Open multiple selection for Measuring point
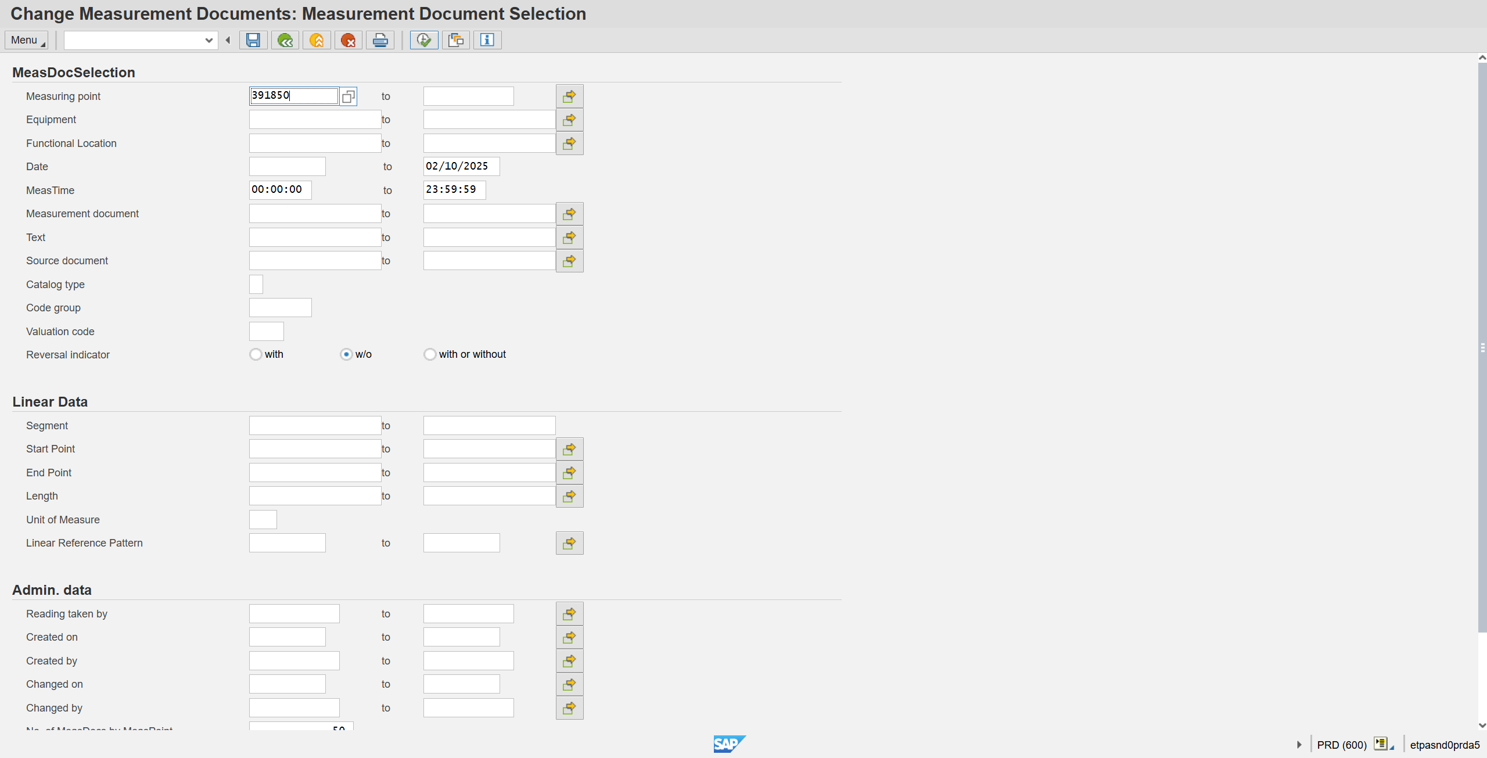The image size is (1487, 758). point(569,96)
